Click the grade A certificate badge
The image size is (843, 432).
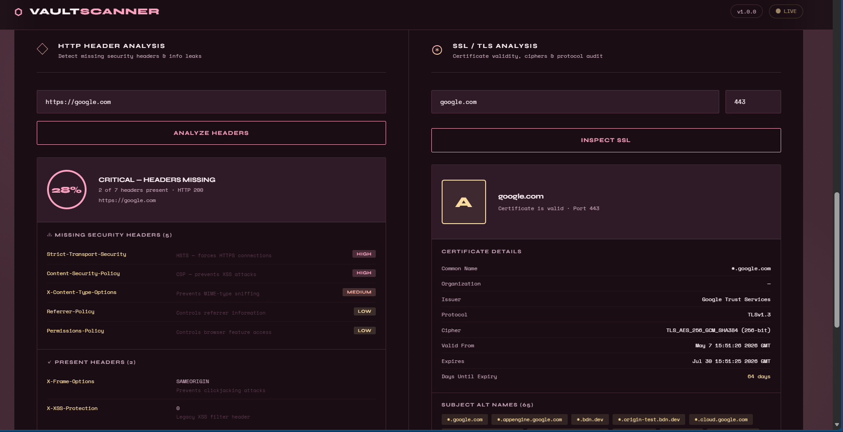pyautogui.click(x=464, y=202)
